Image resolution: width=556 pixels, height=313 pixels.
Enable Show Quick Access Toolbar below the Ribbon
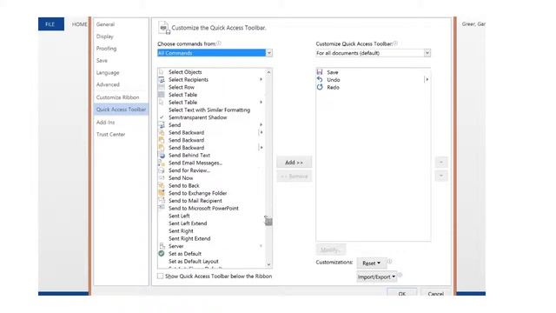pos(160,276)
